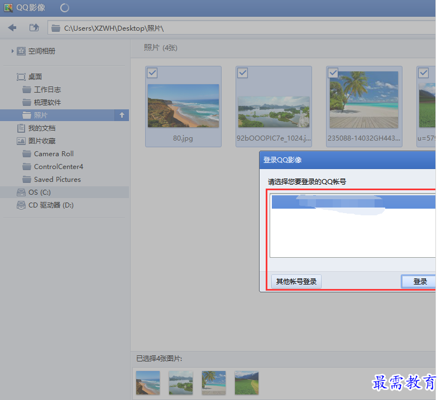Open 工作日志 folder in sidebar
441x400 pixels.
click(47, 90)
